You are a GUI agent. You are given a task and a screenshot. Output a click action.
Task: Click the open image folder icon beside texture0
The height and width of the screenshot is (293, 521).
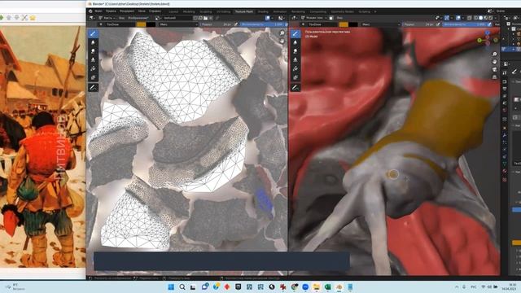click(206, 18)
